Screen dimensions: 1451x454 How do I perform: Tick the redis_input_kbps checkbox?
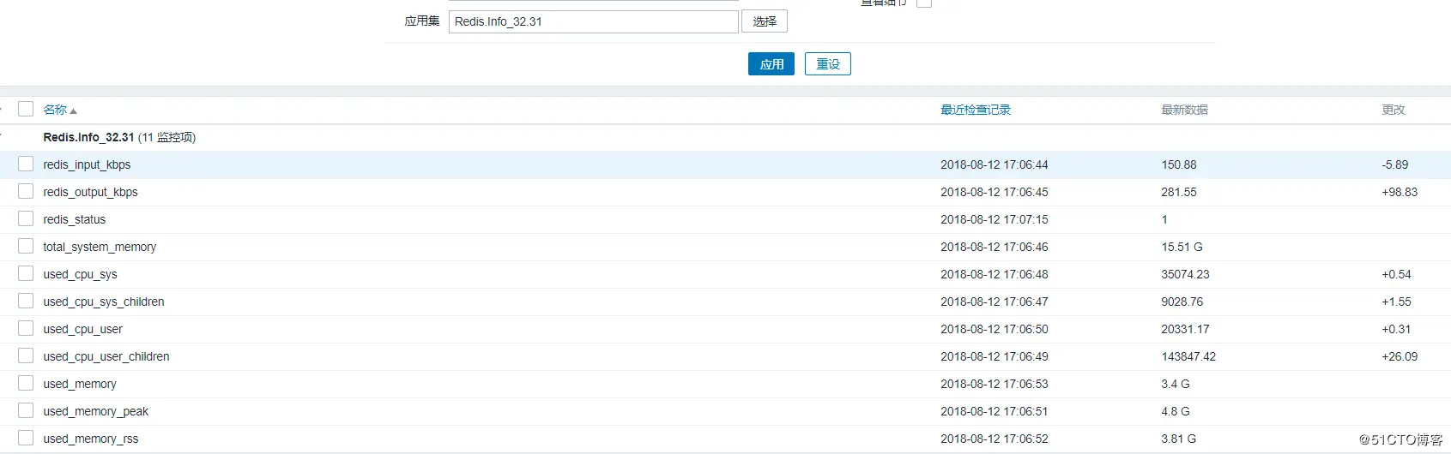[x=26, y=164]
